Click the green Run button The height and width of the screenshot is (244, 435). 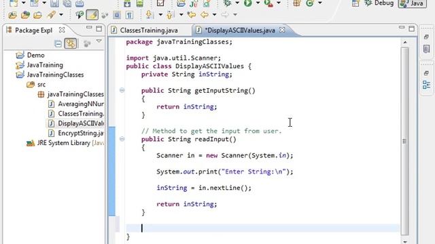247,3
